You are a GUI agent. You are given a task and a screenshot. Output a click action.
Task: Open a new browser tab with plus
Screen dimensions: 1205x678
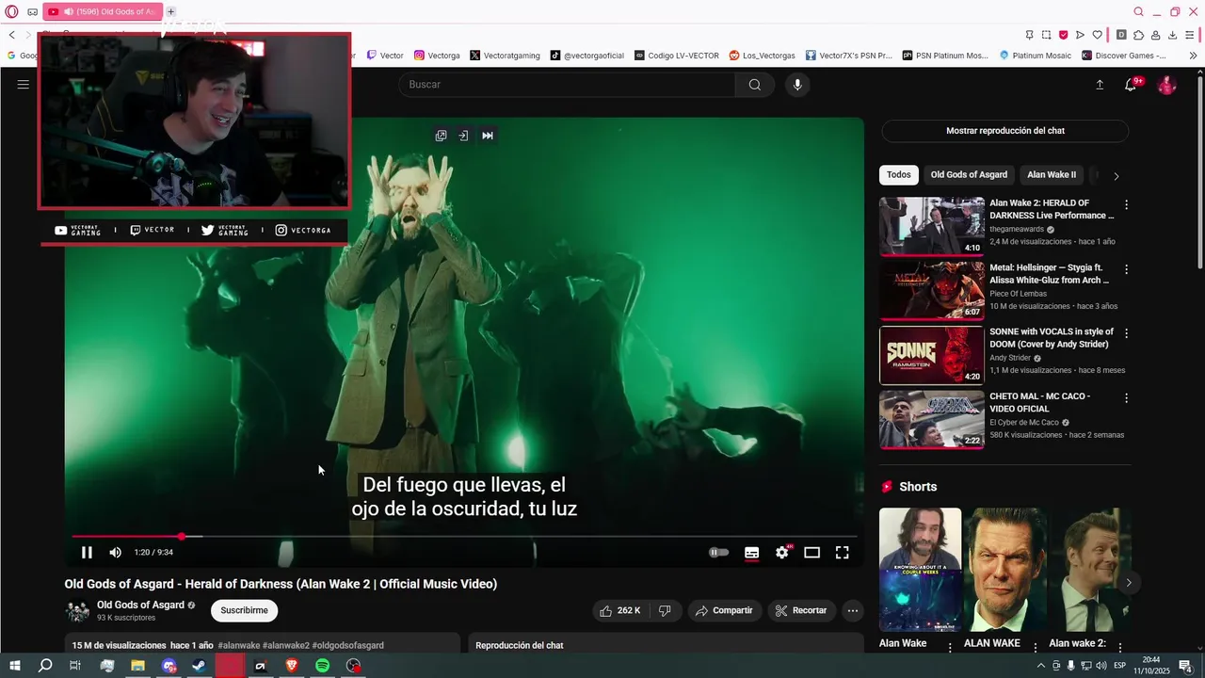tap(171, 12)
